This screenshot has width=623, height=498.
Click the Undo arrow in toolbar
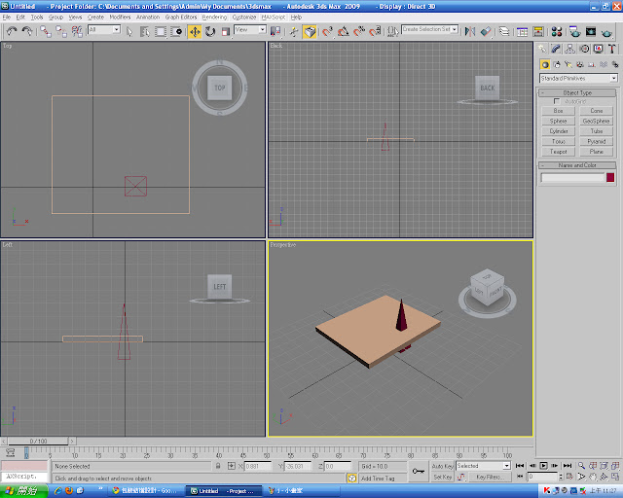(11, 31)
